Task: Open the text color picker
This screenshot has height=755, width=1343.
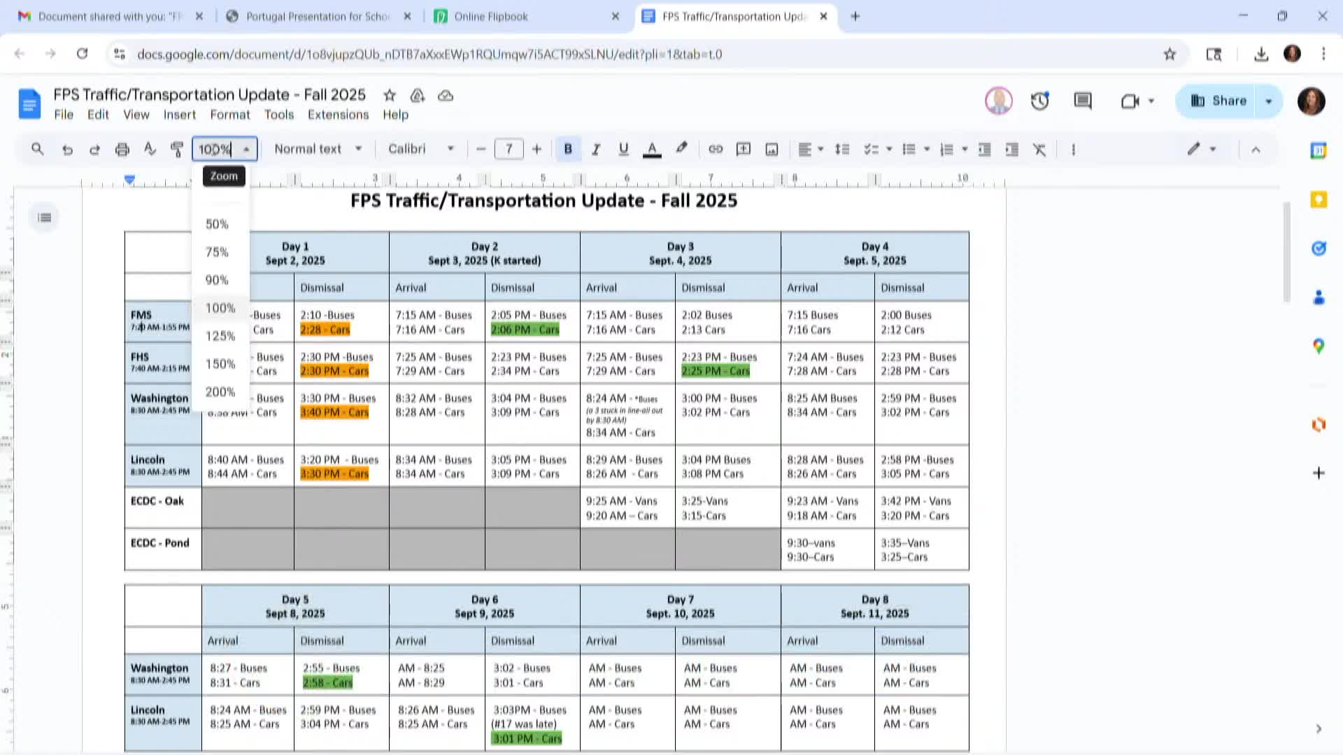Action: (652, 149)
